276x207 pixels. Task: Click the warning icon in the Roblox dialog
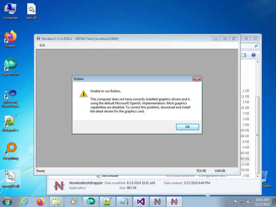tap(84, 94)
